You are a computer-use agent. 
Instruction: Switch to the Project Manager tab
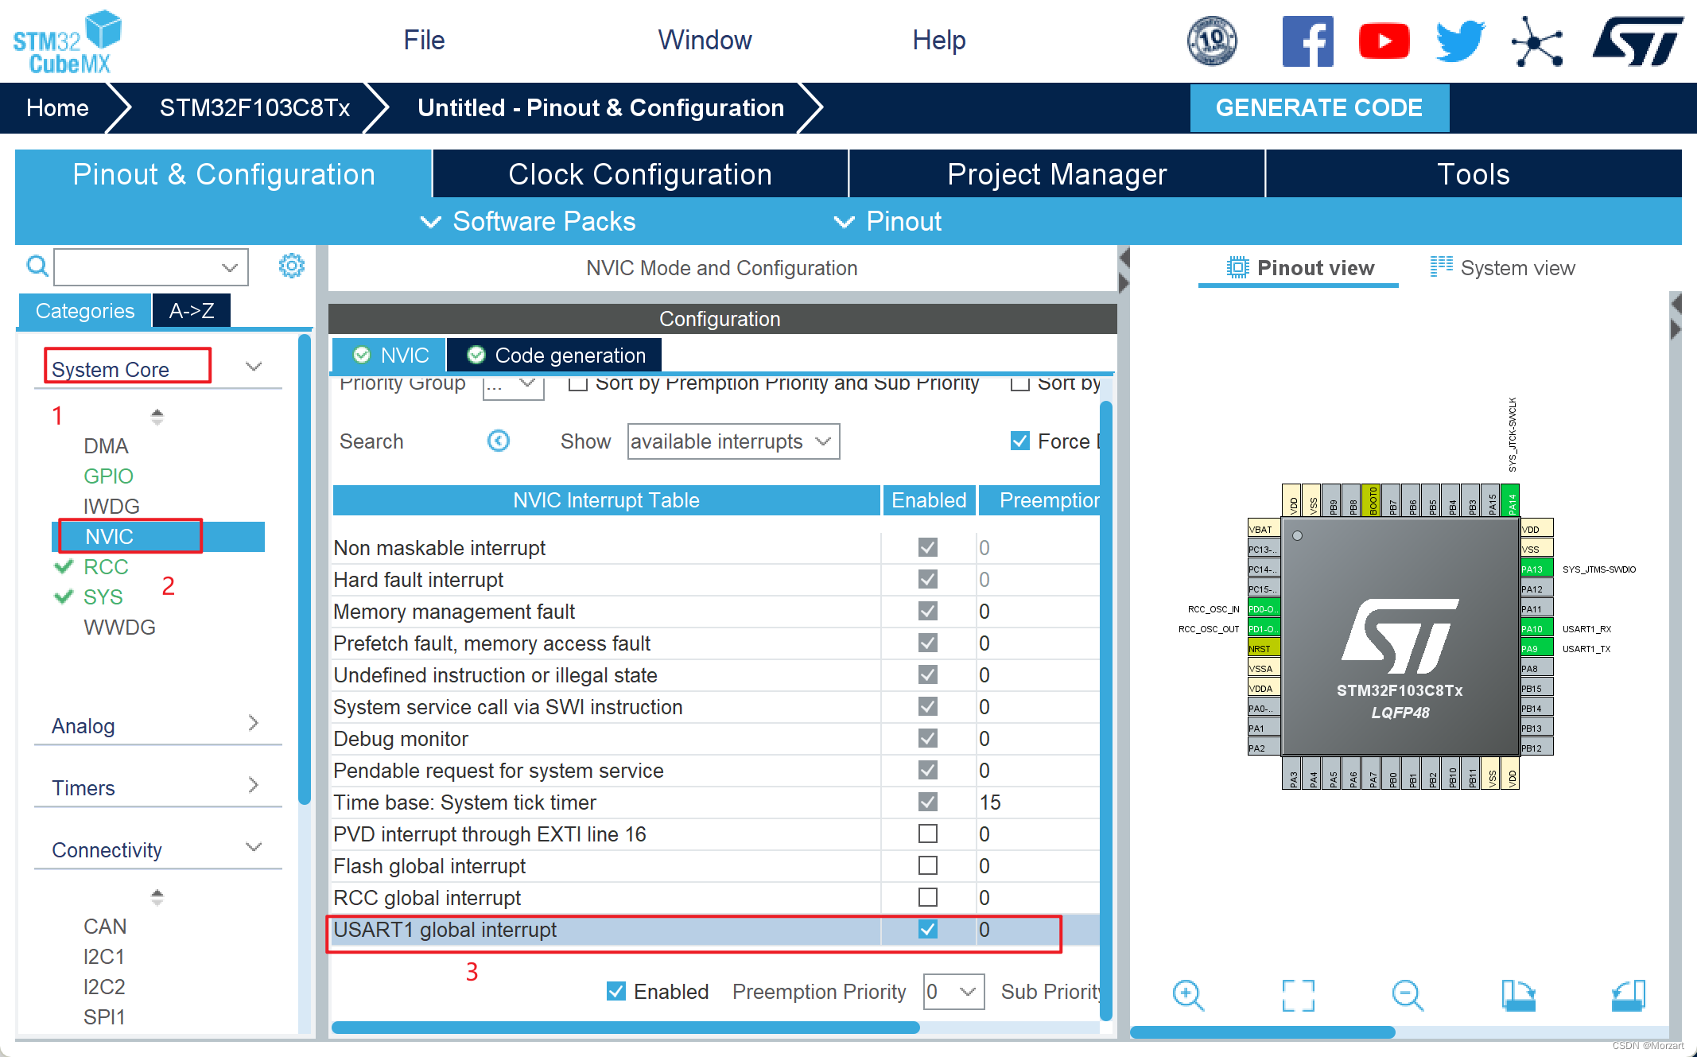click(1057, 174)
